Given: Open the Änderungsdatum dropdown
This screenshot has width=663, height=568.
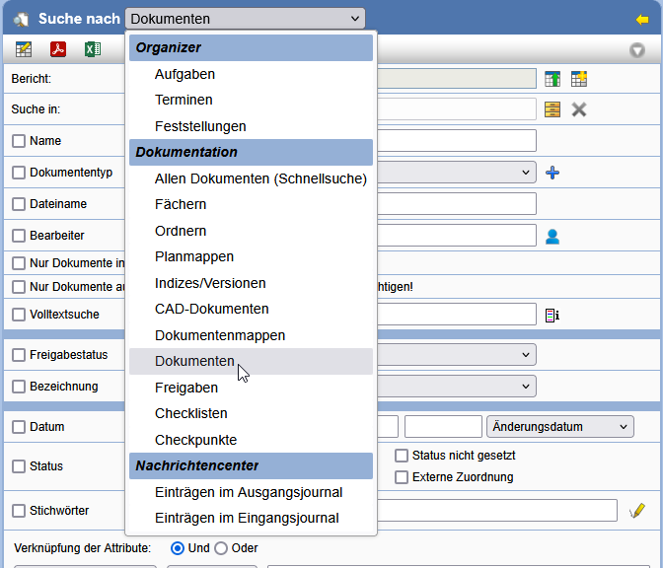Looking at the screenshot, I should 559,427.
